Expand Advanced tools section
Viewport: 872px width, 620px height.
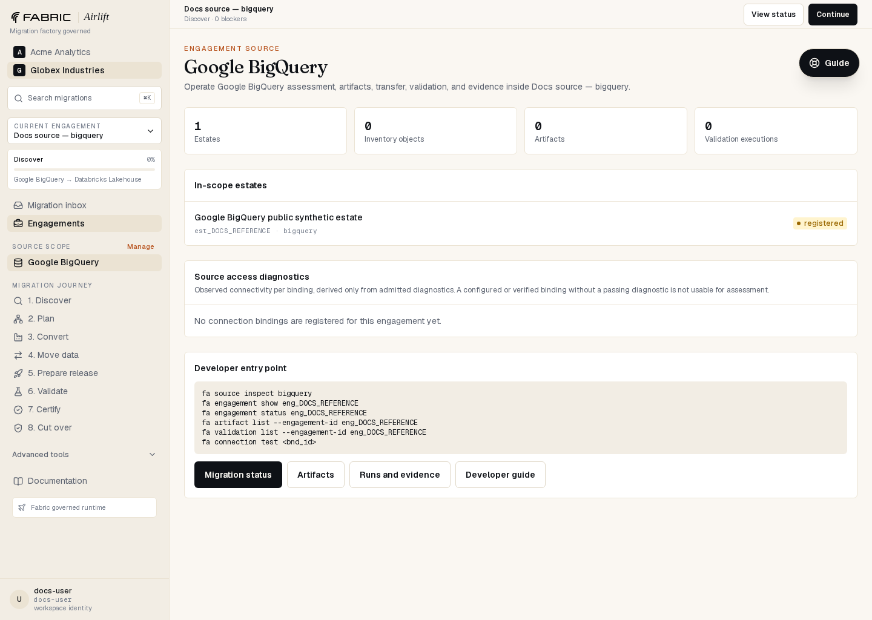pos(84,455)
